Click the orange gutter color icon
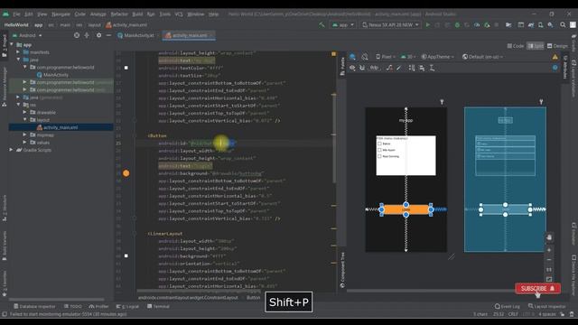Image resolution: width=578 pixels, height=325 pixels. coord(126,173)
